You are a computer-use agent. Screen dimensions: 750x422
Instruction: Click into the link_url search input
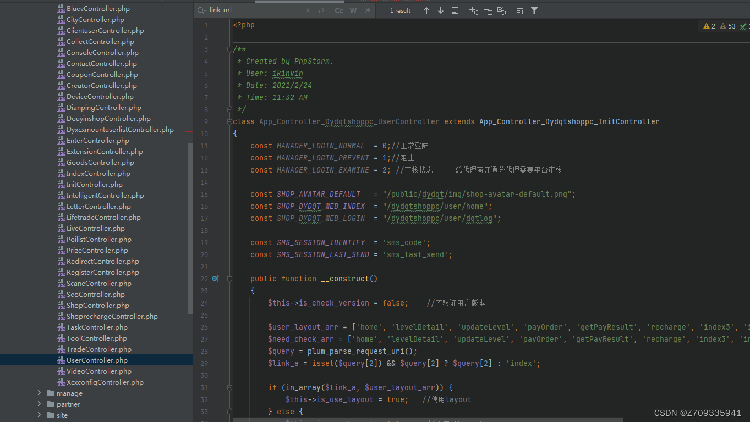pos(256,10)
